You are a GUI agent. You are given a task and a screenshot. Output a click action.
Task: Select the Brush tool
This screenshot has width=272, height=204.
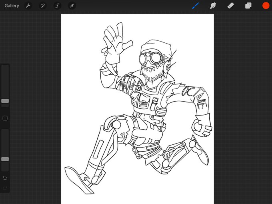(196, 6)
